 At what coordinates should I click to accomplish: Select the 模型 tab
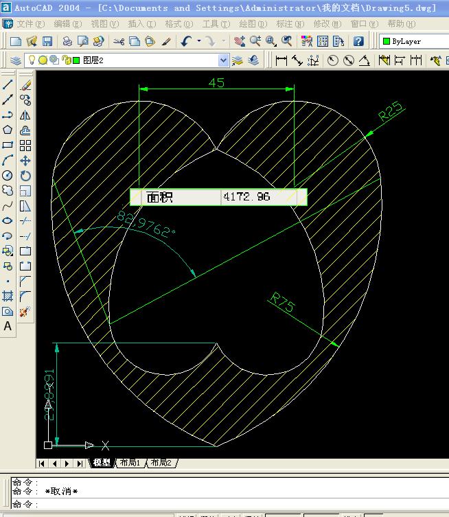point(102,463)
